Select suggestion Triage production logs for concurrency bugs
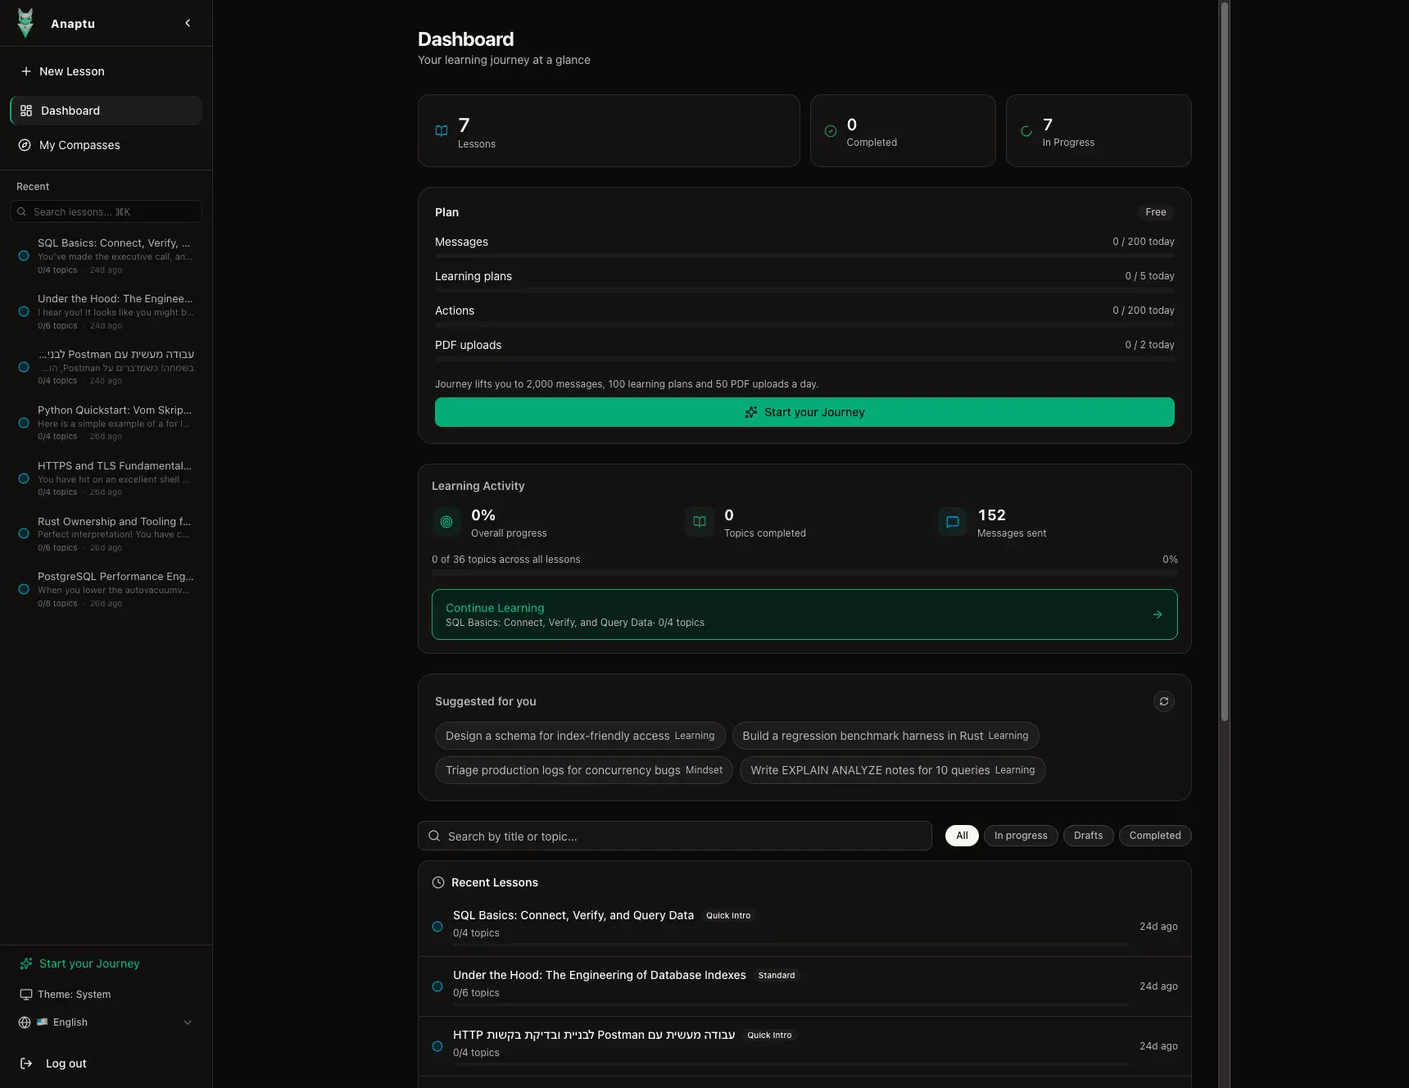This screenshot has width=1409, height=1088. [x=584, y=770]
